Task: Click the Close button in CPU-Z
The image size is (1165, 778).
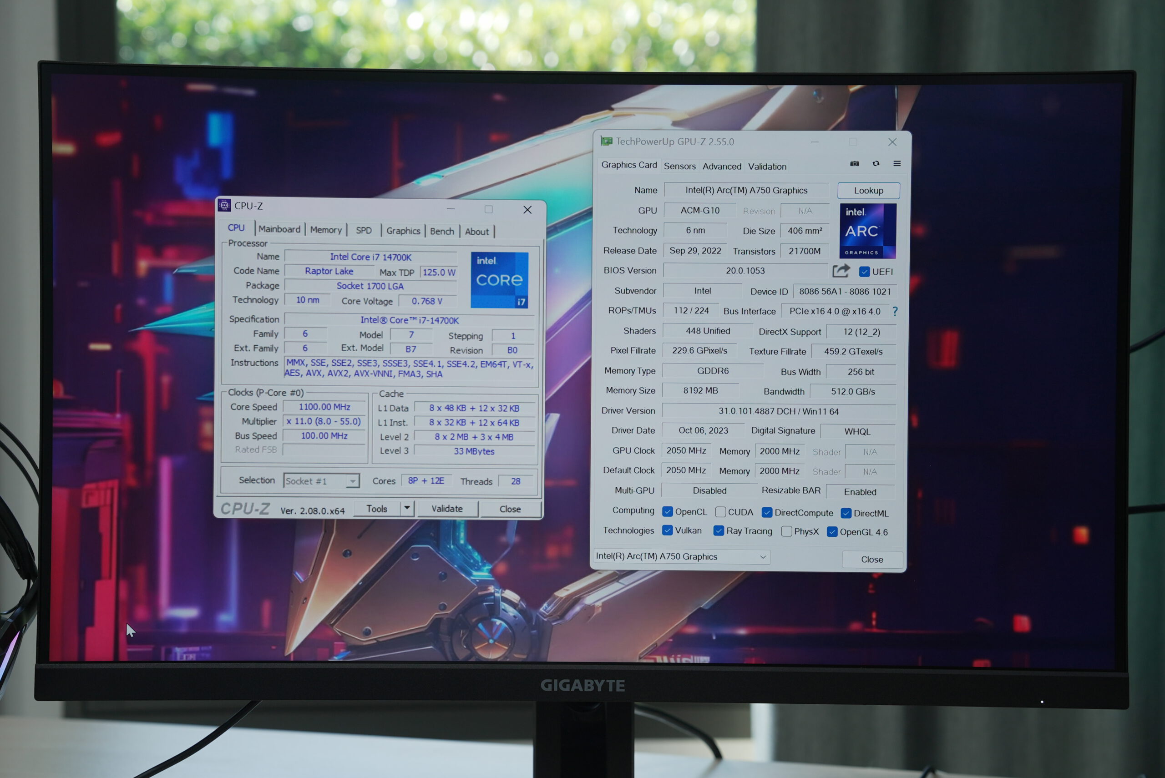Action: click(x=510, y=509)
